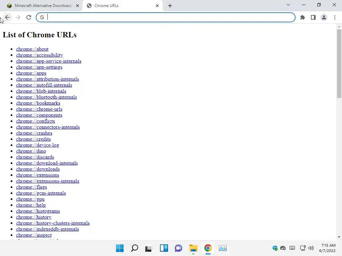Click the Google icon in address bar

coord(42,17)
